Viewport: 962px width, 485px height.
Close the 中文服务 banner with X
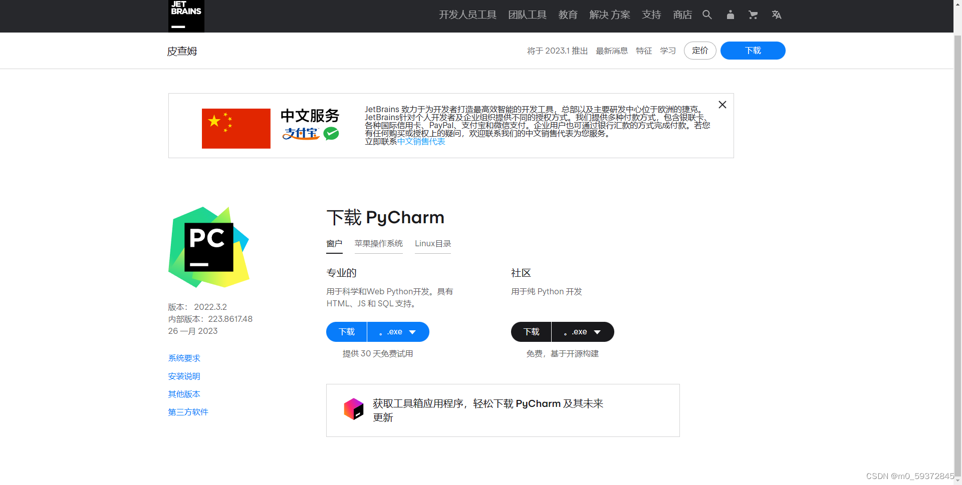pyautogui.click(x=722, y=105)
